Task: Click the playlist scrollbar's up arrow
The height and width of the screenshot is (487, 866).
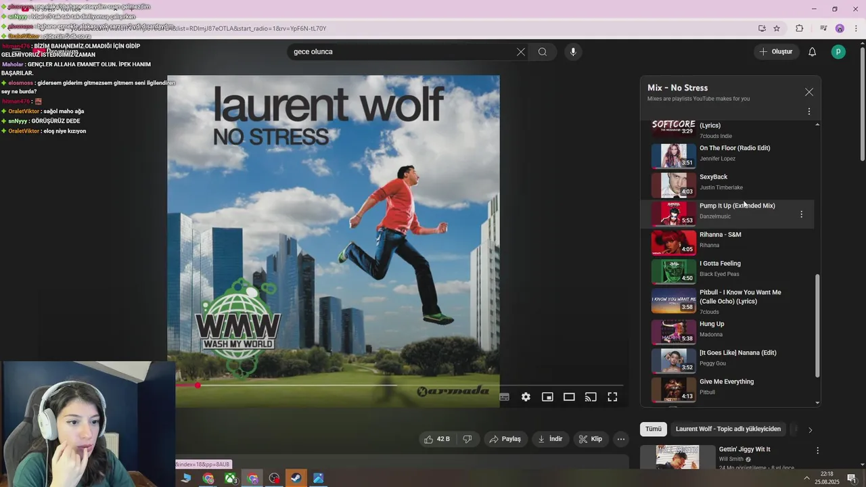Action: (x=817, y=124)
